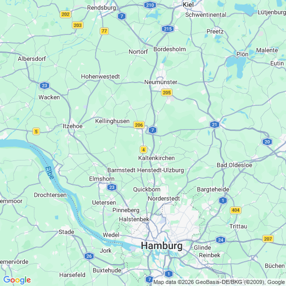The height and width of the screenshot is (286, 286).
Task: Click the A 210 highway shield near Kiel
Action: click(x=150, y=5)
